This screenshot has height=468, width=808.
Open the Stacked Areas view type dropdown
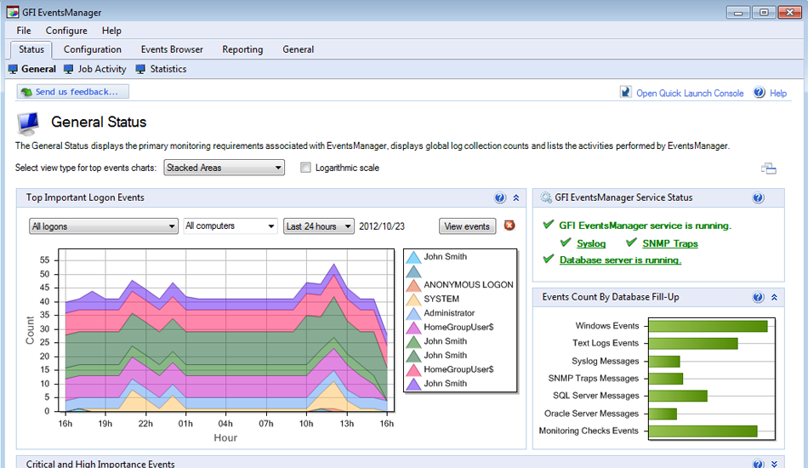click(x=225, y=168)
